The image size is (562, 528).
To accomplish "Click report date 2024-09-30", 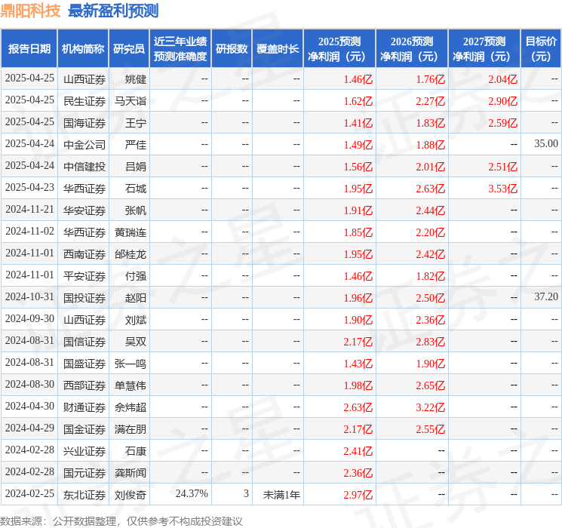I will pos(29,318).
